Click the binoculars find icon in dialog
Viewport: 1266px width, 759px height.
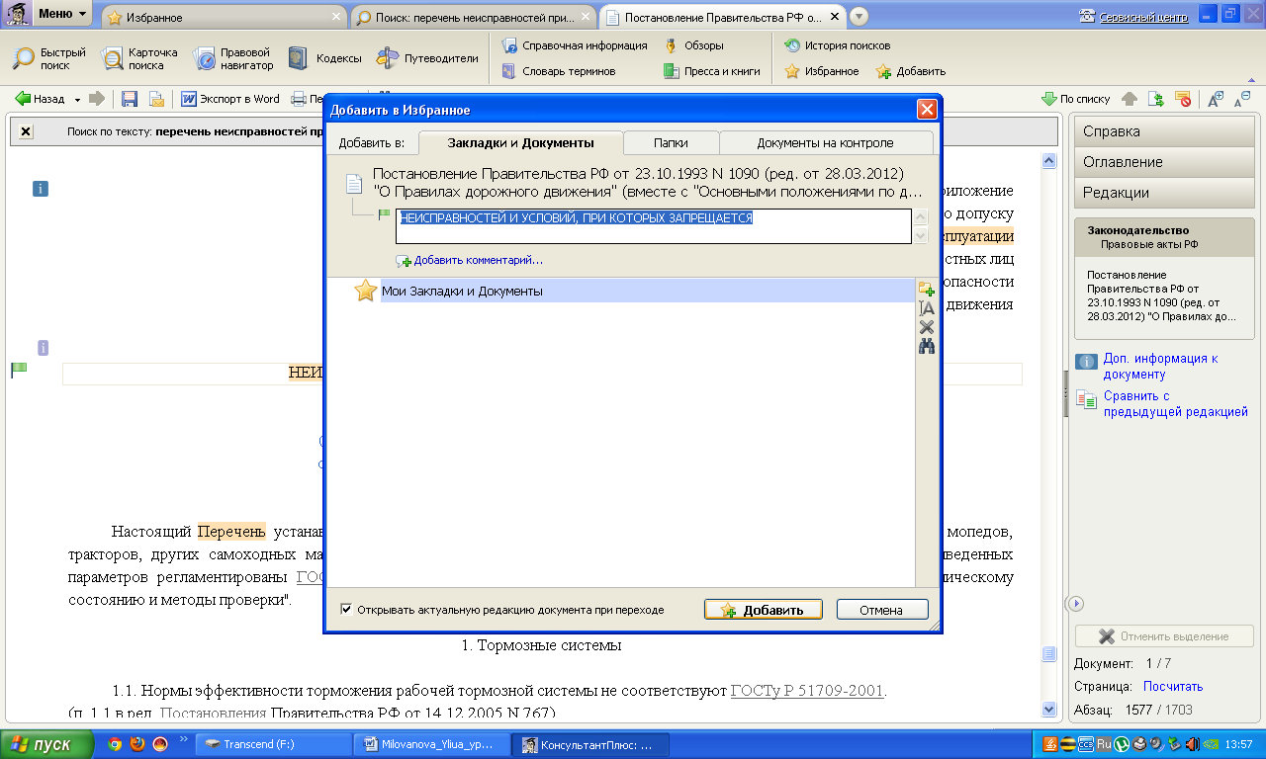927,346
